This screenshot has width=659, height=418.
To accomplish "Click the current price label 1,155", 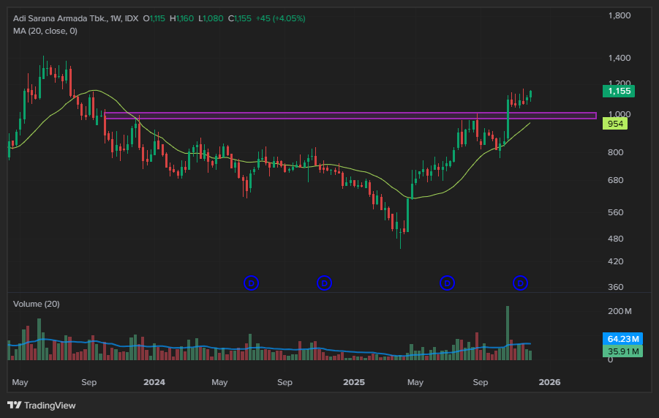I will [x=619, y=92].
